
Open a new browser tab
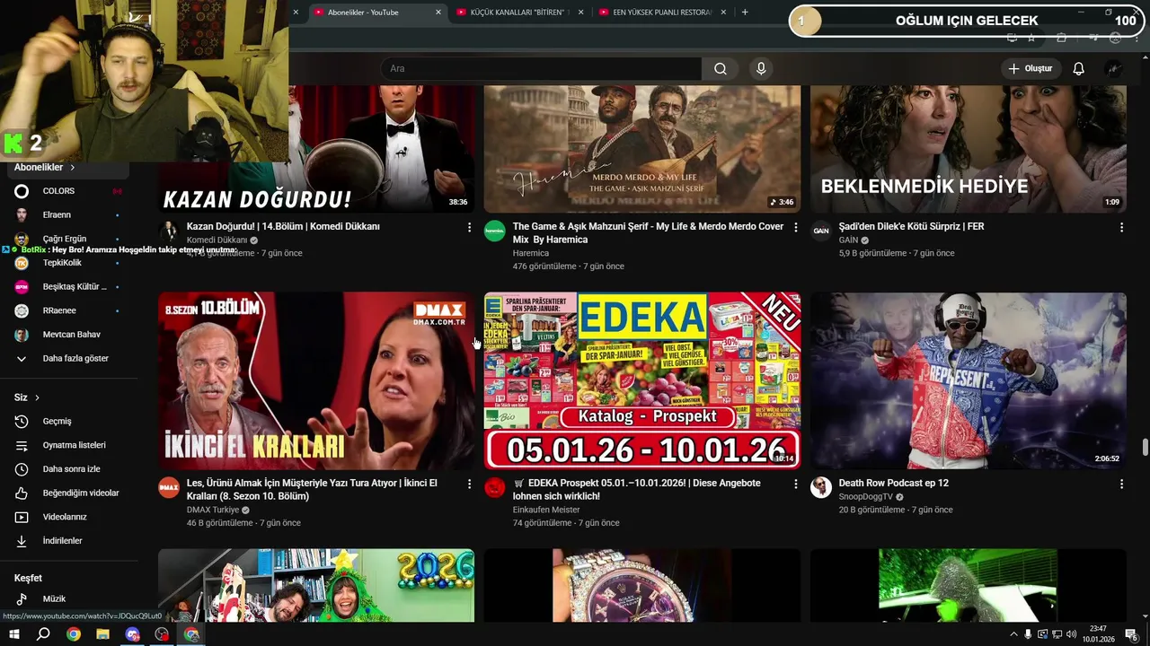[745, 13]
